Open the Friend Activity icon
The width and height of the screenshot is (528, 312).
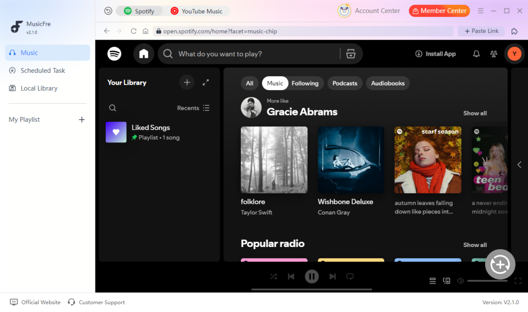coord(493,54)
